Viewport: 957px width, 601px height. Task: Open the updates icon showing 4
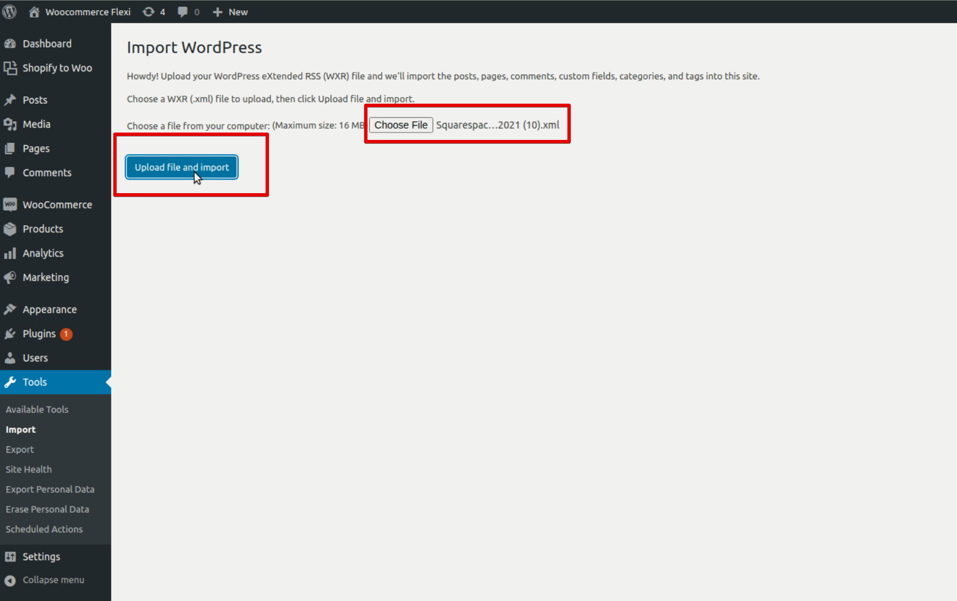click(x=148, y=12)
